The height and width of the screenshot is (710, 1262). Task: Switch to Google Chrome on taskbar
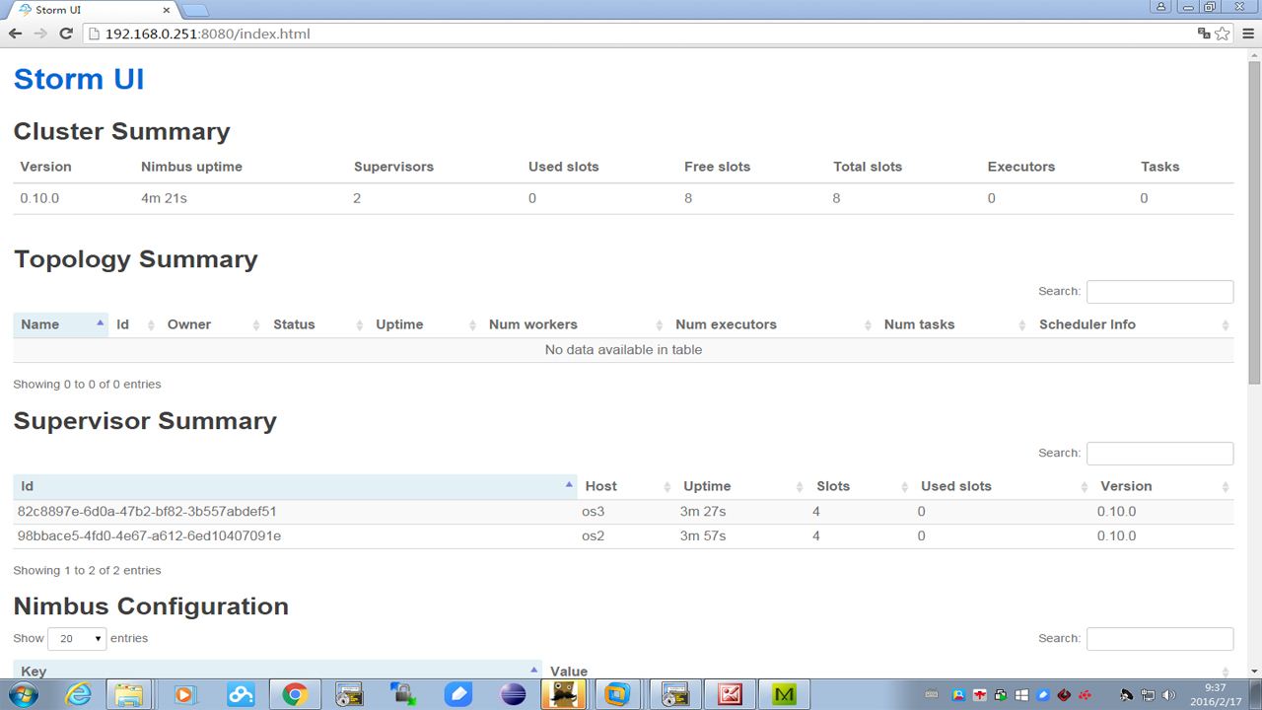click(x=294, y=694)
